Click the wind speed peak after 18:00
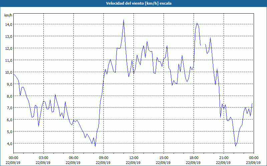Image resolution: width=267 pixels, height=166 pixels. [x=197, y=23]
